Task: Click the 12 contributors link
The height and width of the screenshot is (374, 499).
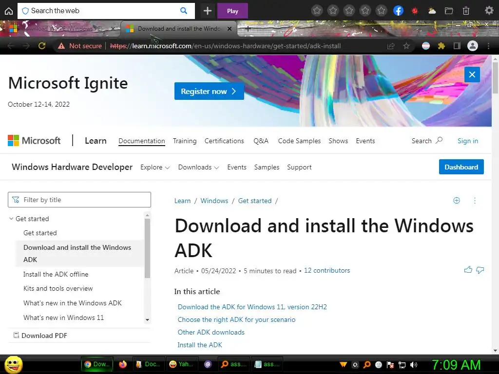Action: click(x=327, y=270)
